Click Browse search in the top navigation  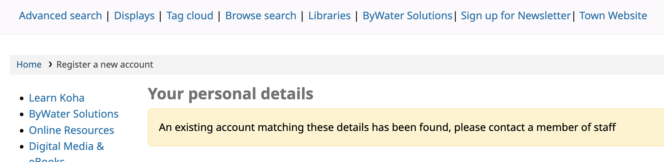pos(261,16)
